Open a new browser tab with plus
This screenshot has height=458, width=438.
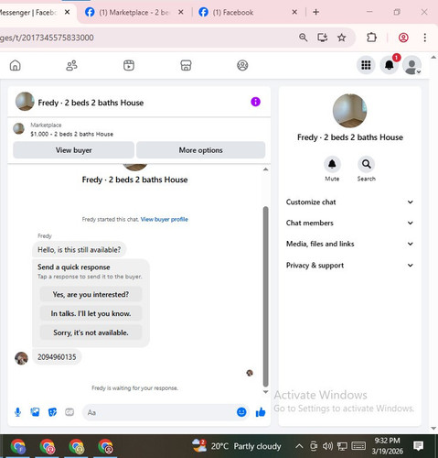pyautogui.click(x=316, y=12)
